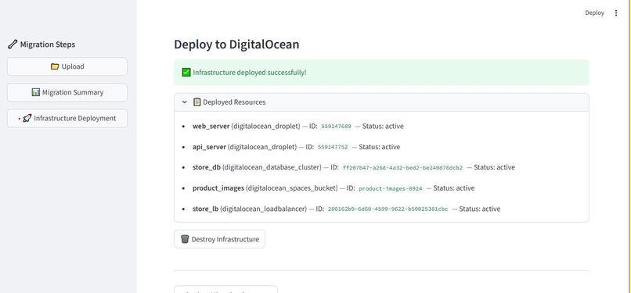631x293 pixels.
Task: Select web_server ID 559147689
Action: (336, 127)
